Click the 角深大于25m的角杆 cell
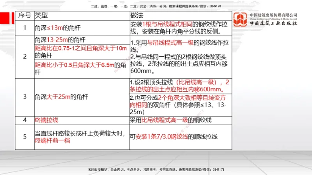This screenshot has width=312, height=175. (82, 97)
